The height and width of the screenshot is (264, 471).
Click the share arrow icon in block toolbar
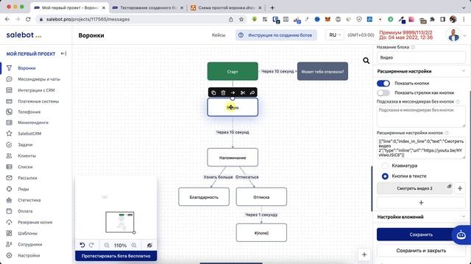pos(252,93)
